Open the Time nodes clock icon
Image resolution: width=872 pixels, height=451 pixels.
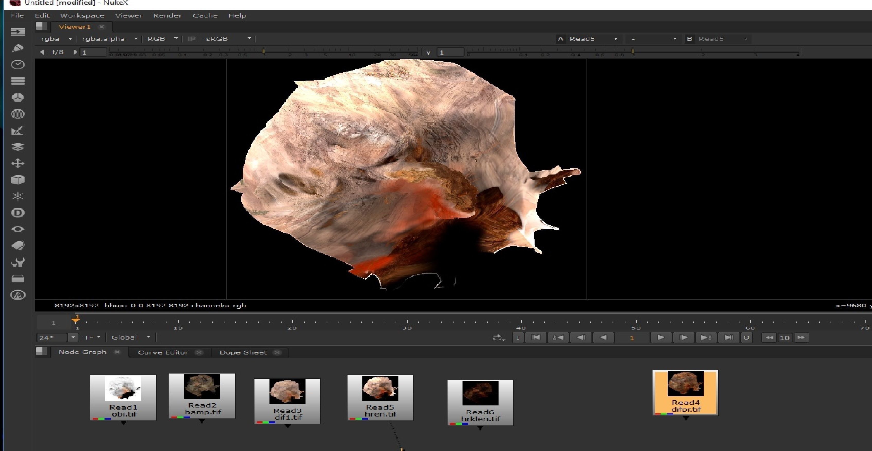click(18, 65)
